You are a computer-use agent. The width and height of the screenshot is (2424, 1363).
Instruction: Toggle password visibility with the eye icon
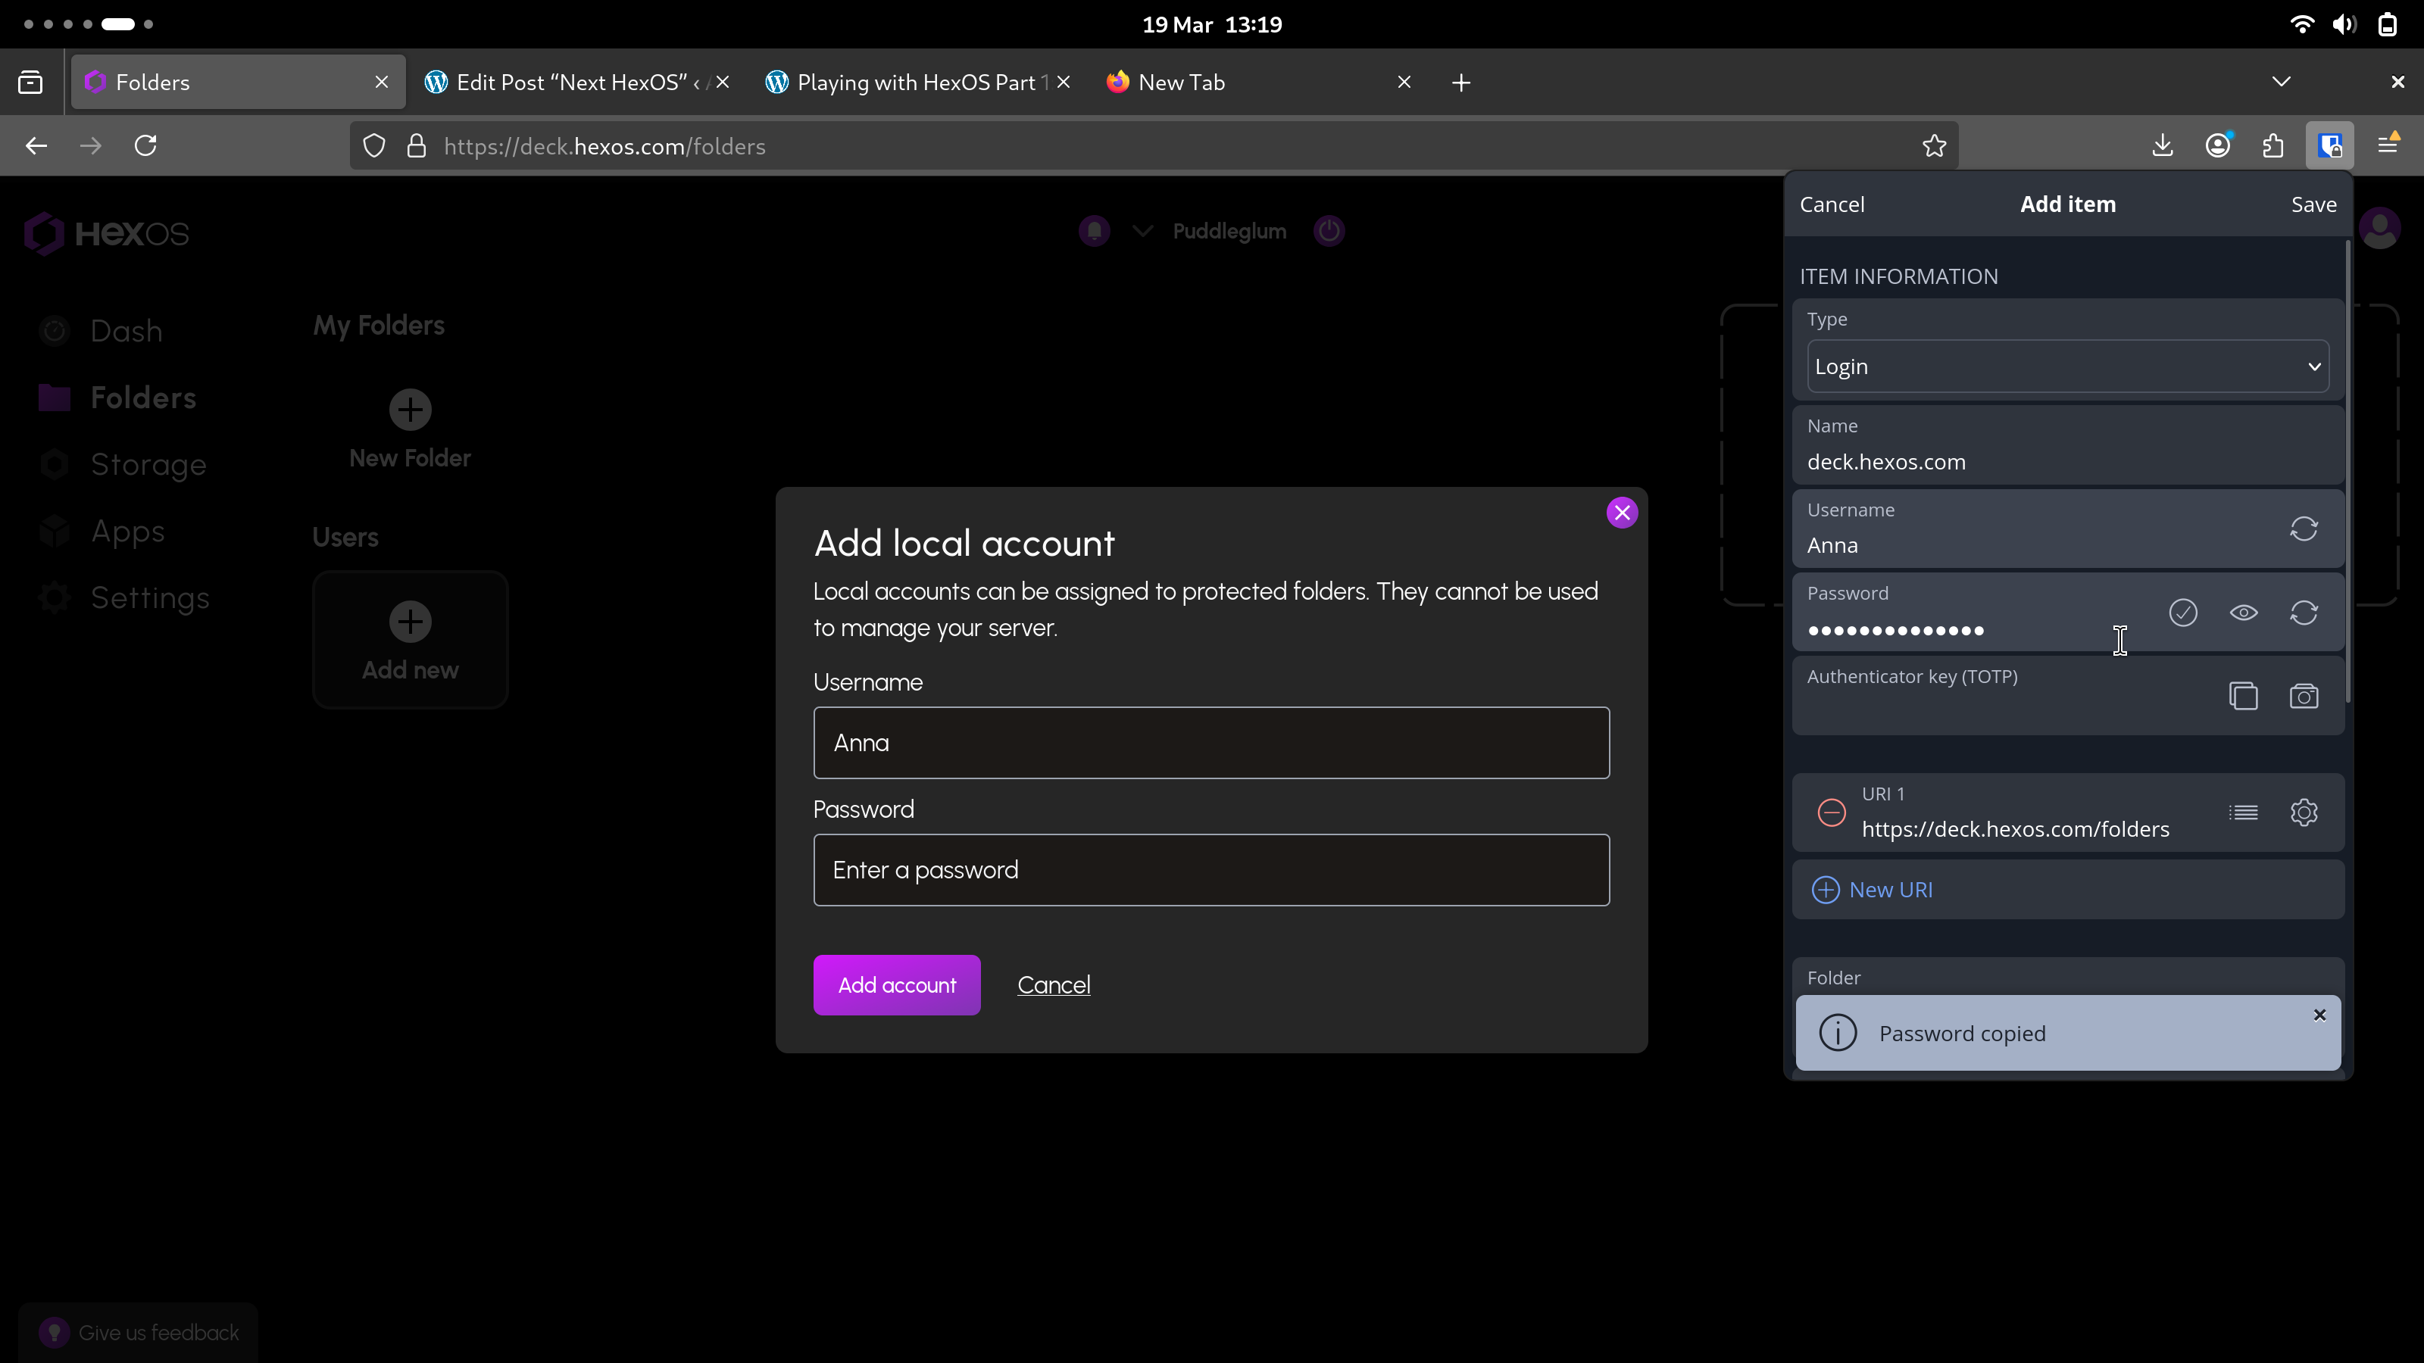click(2243, 613)
